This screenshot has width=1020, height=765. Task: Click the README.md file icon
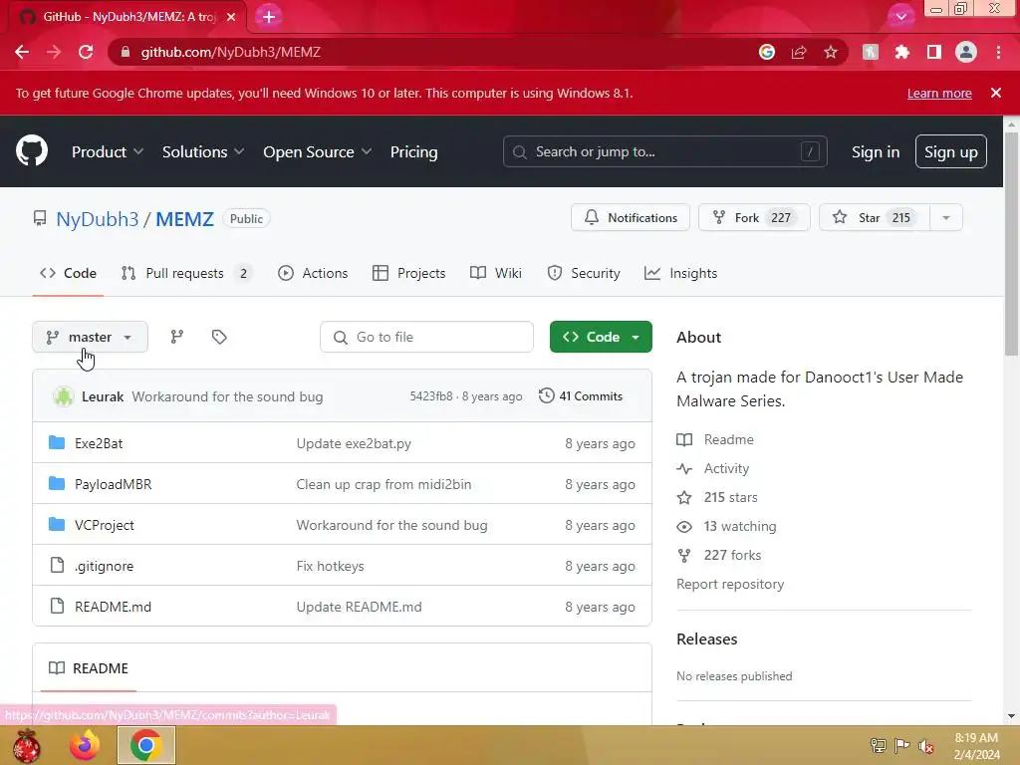57,607
